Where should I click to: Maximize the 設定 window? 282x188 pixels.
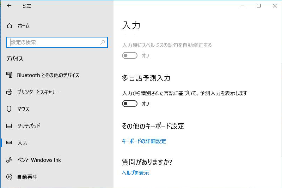(259, 6)
